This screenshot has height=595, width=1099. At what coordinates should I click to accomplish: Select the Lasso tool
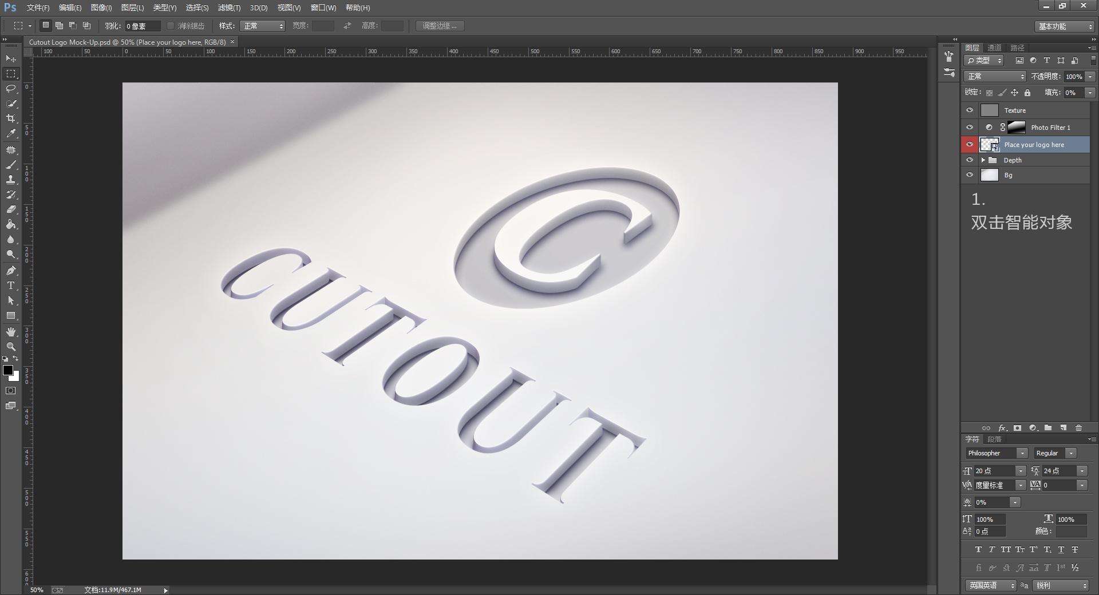11,89
